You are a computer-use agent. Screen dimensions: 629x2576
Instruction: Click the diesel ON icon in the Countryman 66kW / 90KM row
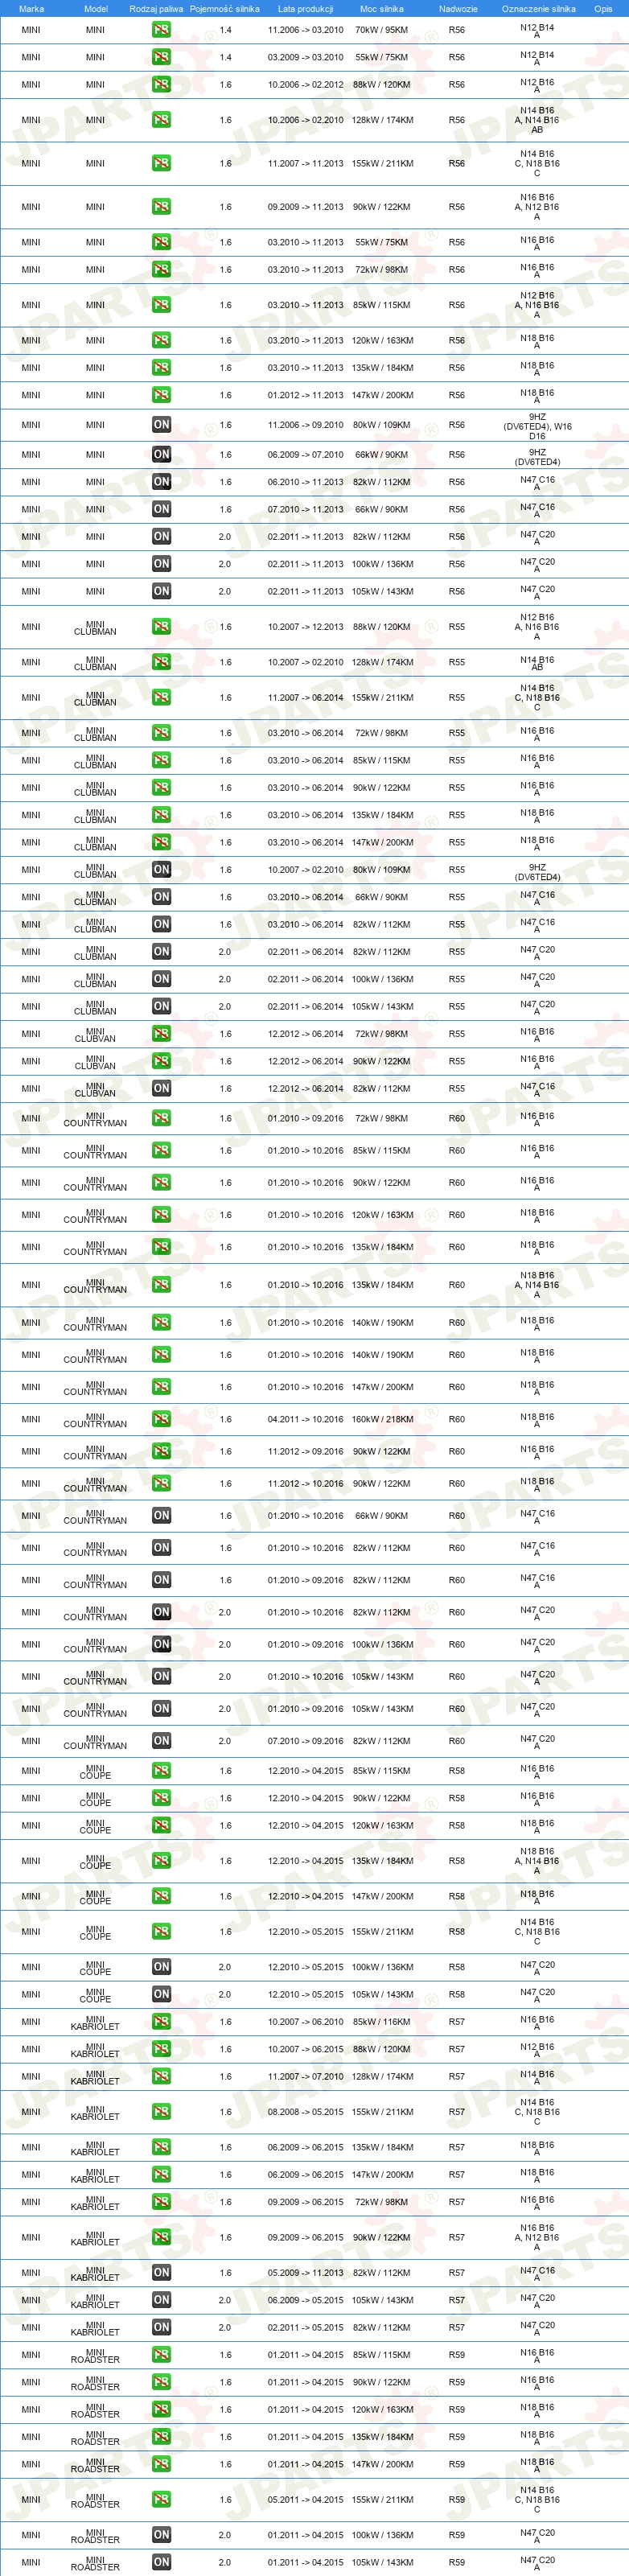(161, 1516)
